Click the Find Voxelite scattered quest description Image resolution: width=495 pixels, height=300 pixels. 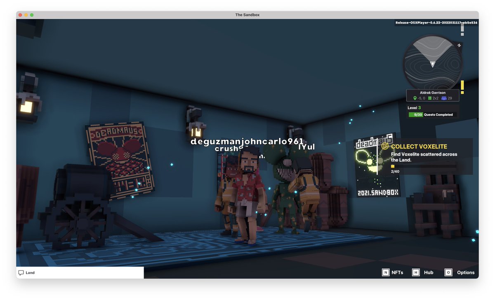coord(424,157)
